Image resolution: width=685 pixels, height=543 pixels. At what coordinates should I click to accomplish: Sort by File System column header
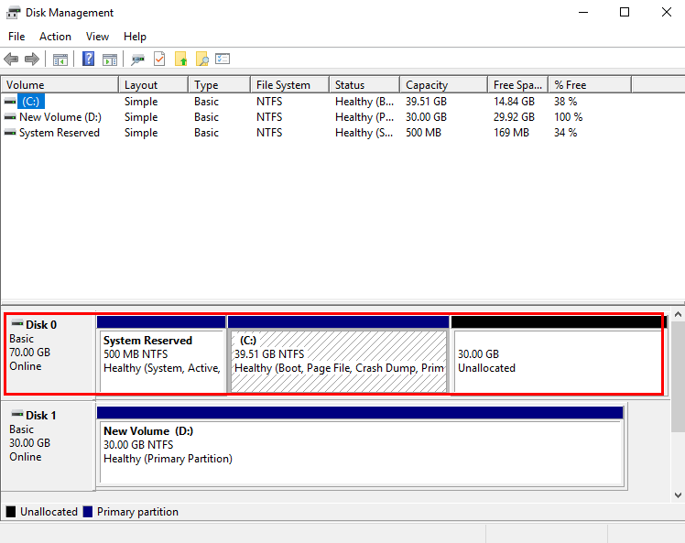coord(290,85)
